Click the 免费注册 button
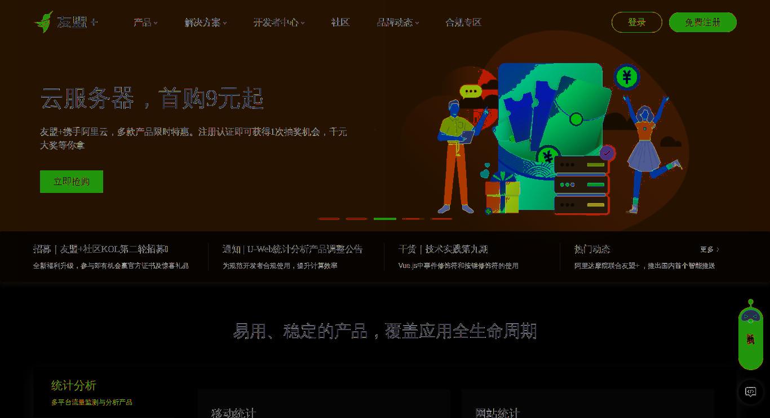This screenshot has width=770, height=418. (703, 23)
